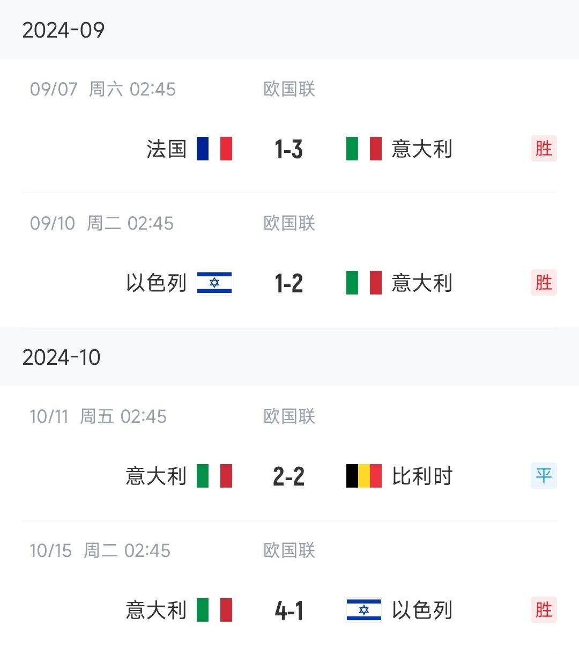Open the 2-2 score details
Screen dimensions: 579x654
(289, 476)
